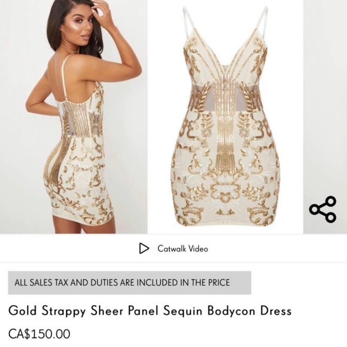Screen dimensions: 347x347
Task: Click the CA$150.00 price
Action: point(39,334)
